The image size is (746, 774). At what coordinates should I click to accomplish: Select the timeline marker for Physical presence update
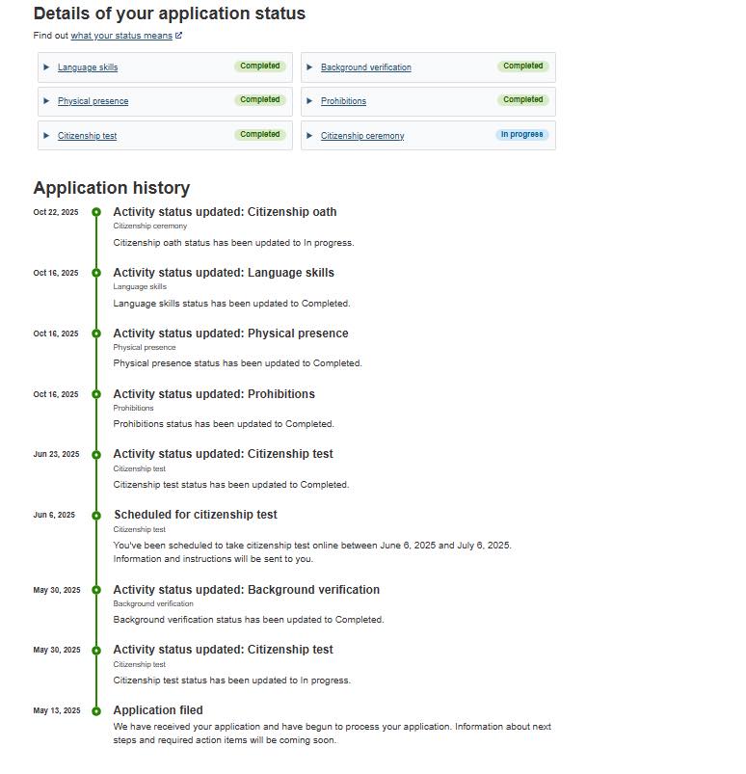click(96, 334)
